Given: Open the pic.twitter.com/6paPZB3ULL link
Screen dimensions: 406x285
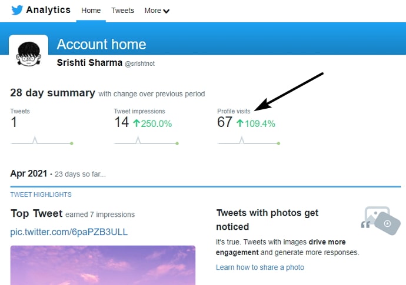Looking at the screenshot, I should coord(69,232).
